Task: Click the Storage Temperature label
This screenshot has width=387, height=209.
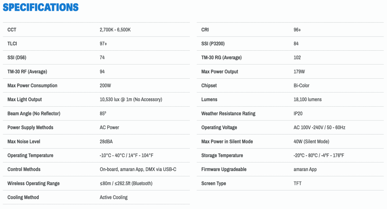Action: 222,155
